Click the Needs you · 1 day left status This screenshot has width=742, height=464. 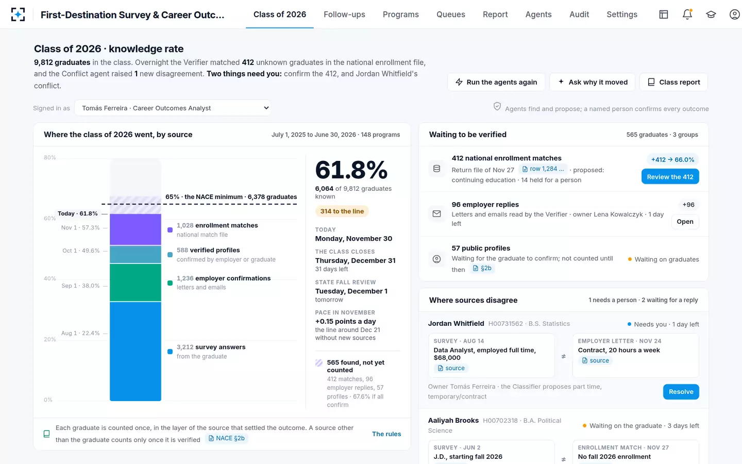point(663,324)
